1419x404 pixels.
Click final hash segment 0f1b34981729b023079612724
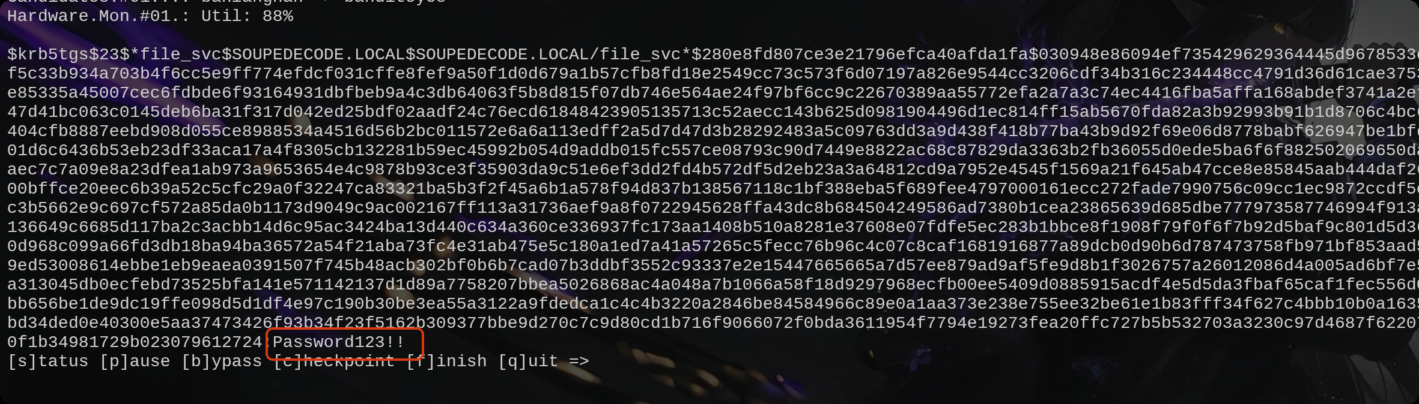coord(135,342)
